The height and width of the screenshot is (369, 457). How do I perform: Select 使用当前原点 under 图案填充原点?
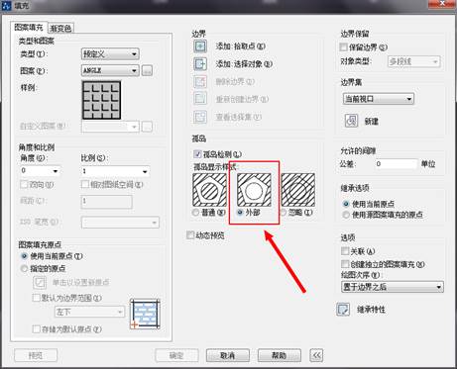[x=24, y=256]
